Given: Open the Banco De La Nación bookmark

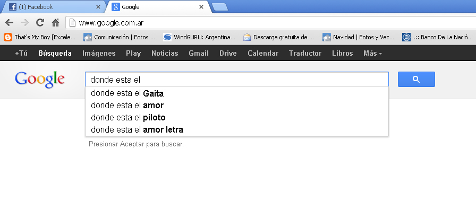Looking at the screenshot, I should [x=437, y=37].
